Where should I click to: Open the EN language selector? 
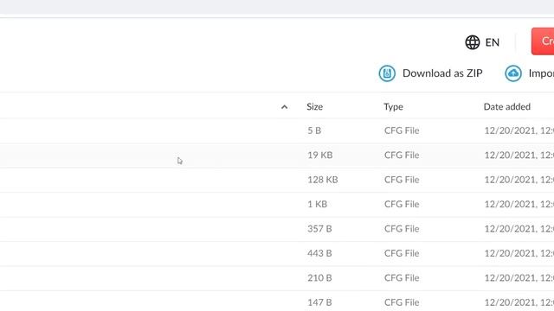(482, 42)
